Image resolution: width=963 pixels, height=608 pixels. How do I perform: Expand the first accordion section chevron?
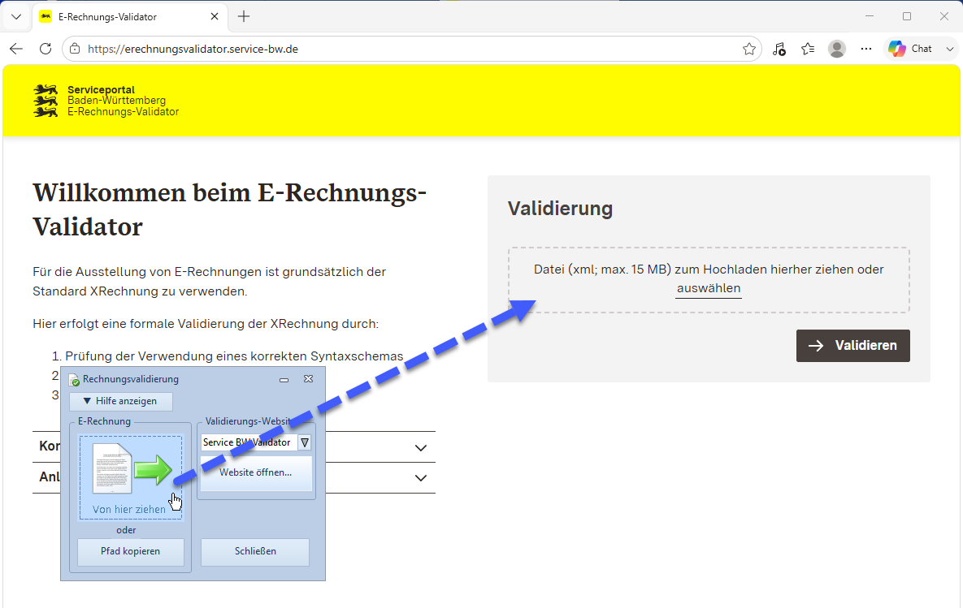[x=421, y=448]
